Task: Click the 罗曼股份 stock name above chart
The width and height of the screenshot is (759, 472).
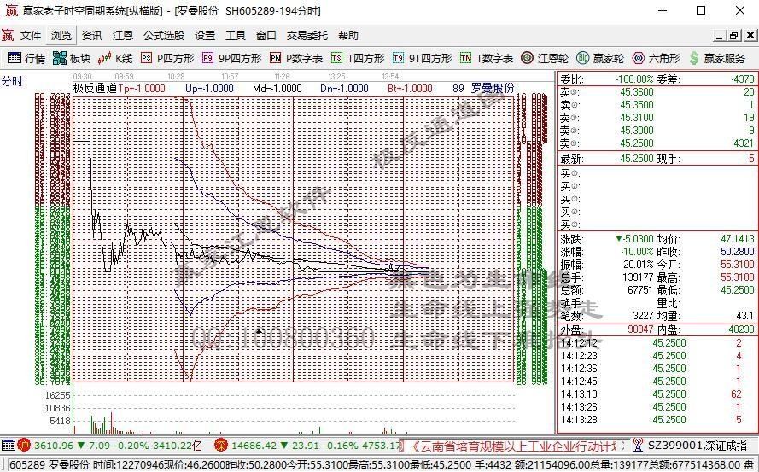Action: (493, 88)
